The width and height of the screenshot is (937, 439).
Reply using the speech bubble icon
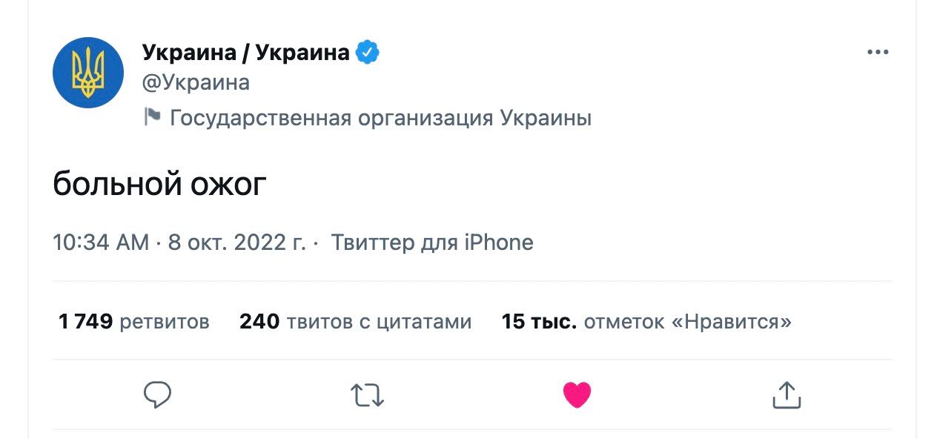click(x=157, y=395)
